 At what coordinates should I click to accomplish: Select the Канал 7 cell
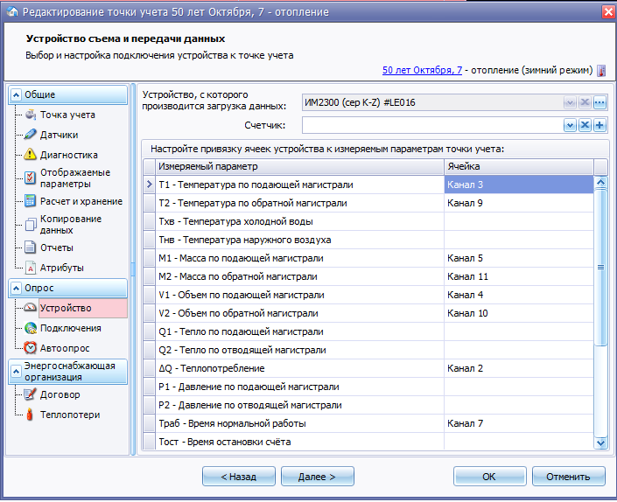(x=519, y=423)
